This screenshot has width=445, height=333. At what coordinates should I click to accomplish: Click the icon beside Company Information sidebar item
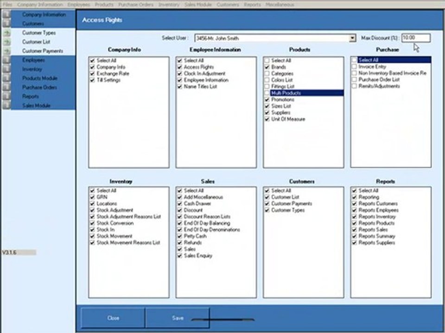pyautogui.click(x=6, y=14)
